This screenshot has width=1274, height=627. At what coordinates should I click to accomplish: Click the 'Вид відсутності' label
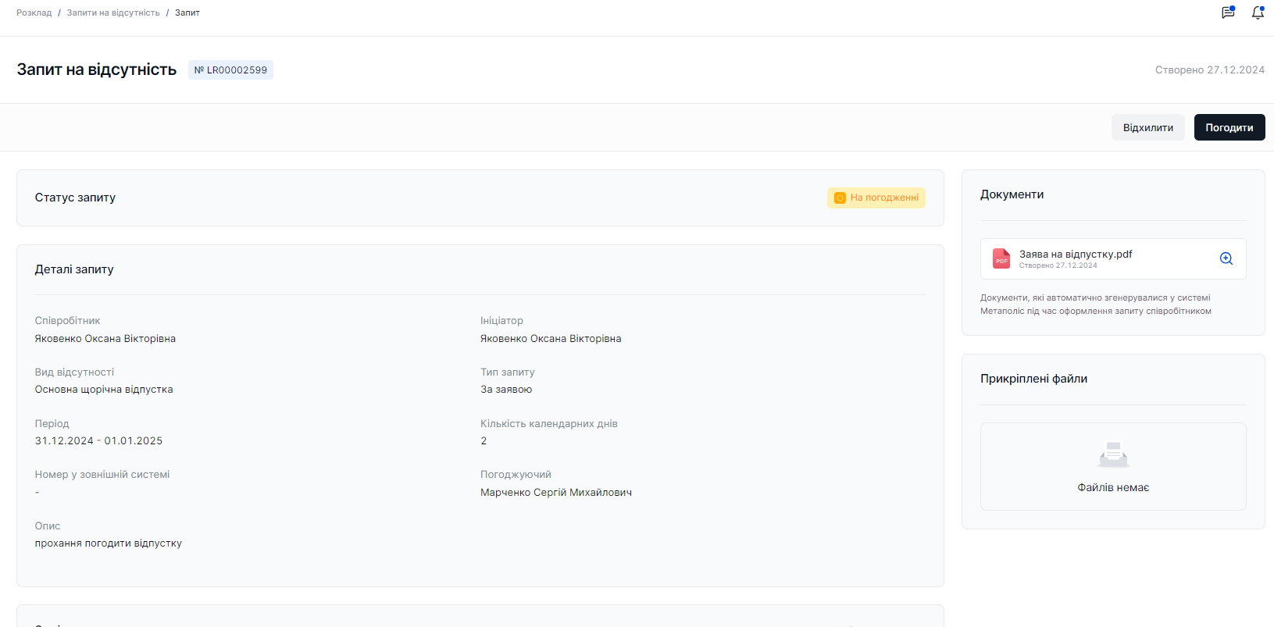click(x=74, y=372)
